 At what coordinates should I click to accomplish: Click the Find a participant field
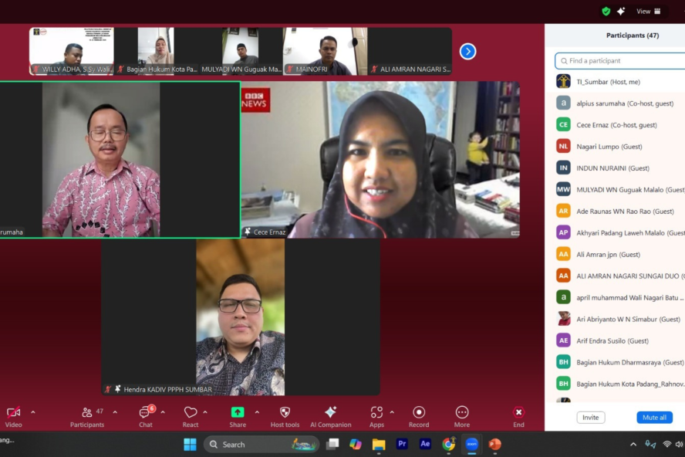click(x=621, y=61)
